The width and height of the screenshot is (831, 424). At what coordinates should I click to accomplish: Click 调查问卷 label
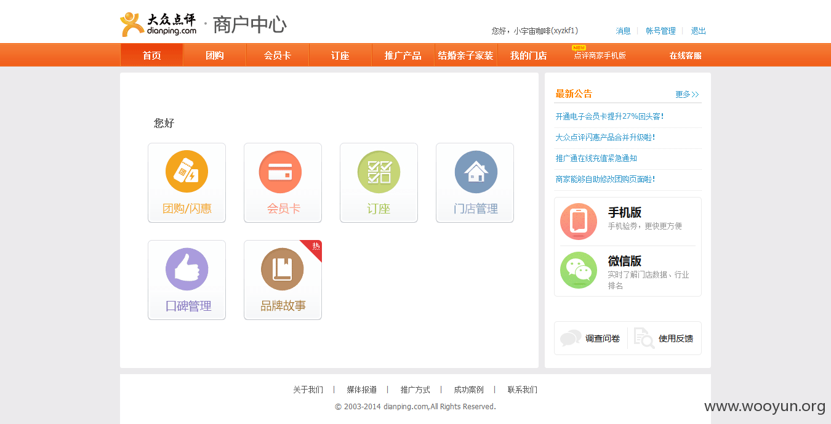(603, 338)
